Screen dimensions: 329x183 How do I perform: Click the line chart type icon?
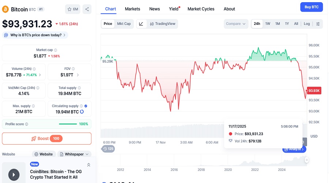click(141, 24)
